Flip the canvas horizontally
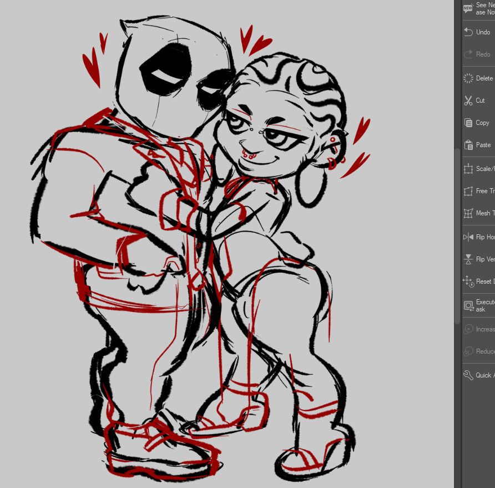 (468, 237)
